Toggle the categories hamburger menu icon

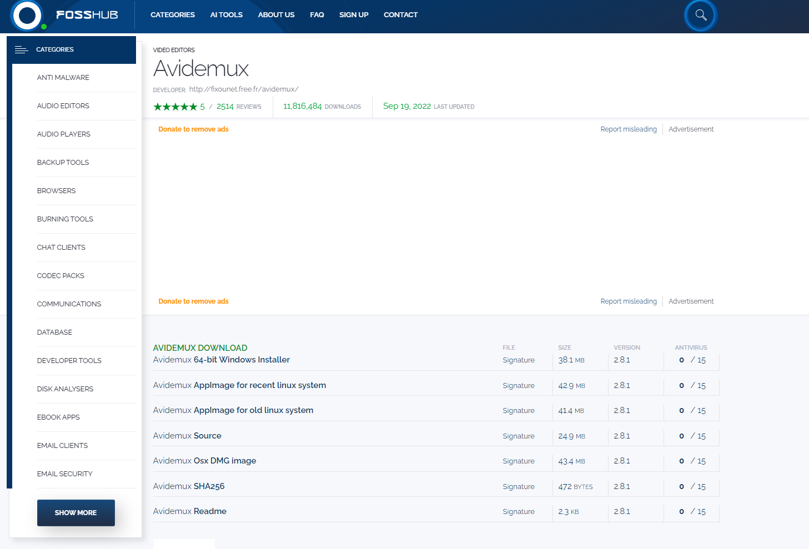pyautogui.click(x=21, y=50)
